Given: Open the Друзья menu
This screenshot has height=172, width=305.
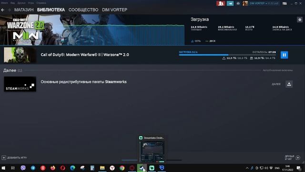Looking at the screenshot, I should 21,3.
